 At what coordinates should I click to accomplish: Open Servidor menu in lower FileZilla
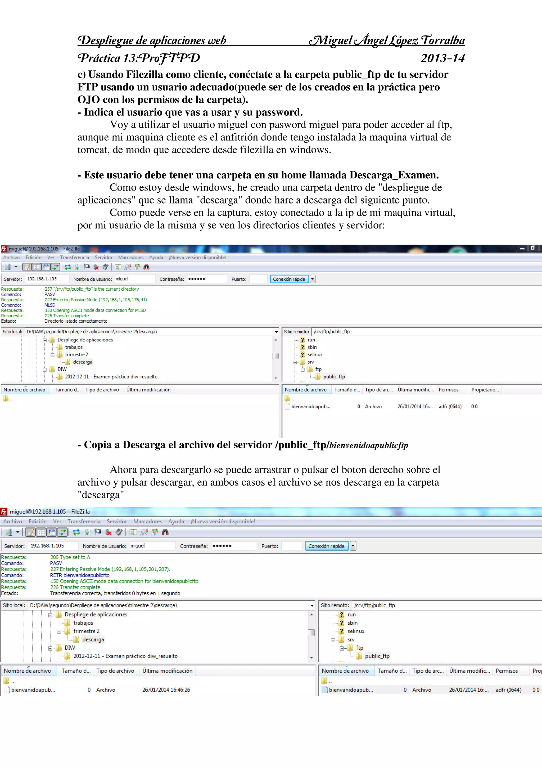point(117,521)
